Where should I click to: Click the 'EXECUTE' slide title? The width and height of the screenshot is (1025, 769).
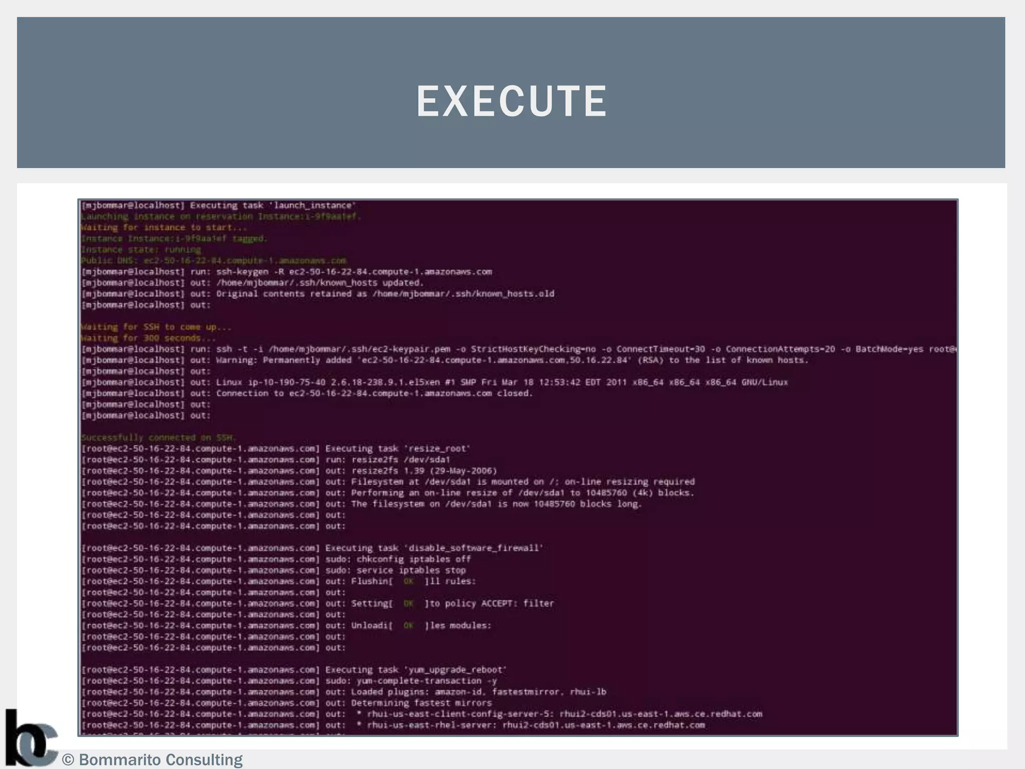[511, 101]
